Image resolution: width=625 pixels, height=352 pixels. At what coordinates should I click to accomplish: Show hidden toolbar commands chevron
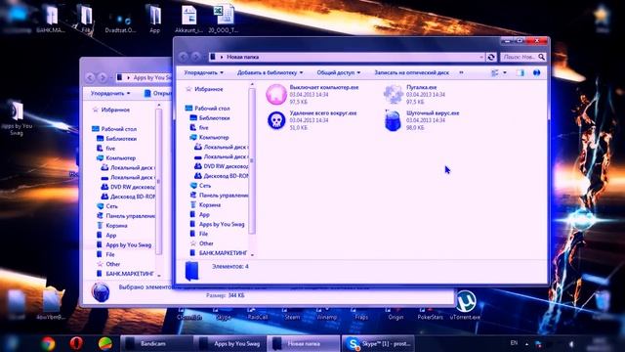pos(461,72)
